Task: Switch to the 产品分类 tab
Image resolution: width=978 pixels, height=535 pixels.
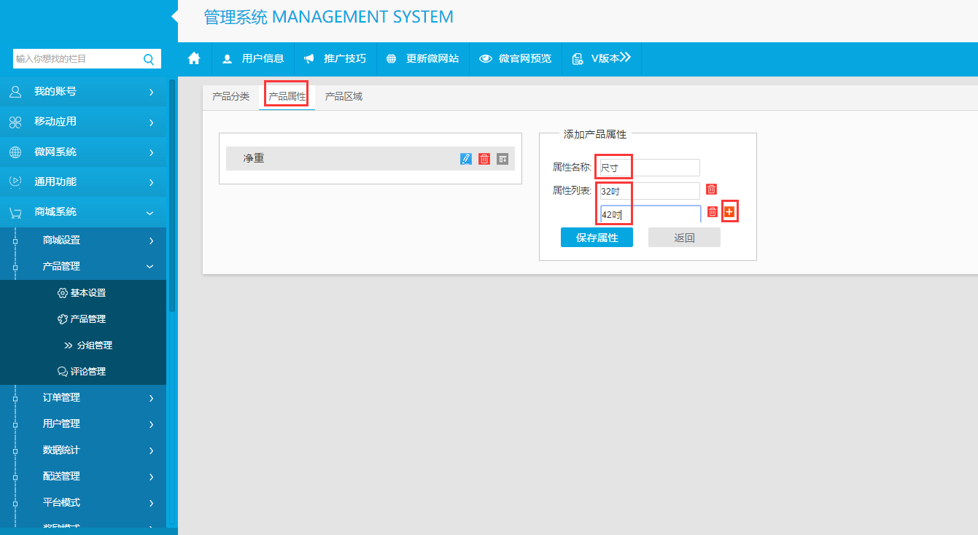Action: [230, 96]
